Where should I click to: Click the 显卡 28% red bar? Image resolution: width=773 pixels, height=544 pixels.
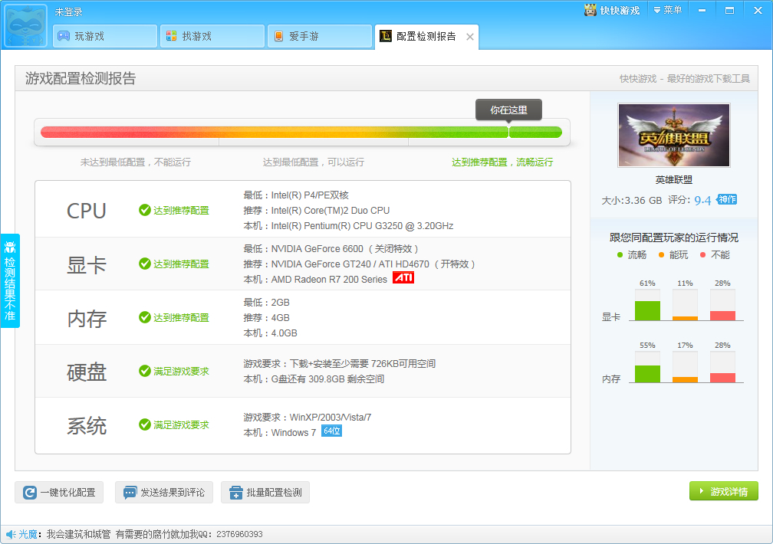coord(722,316)
